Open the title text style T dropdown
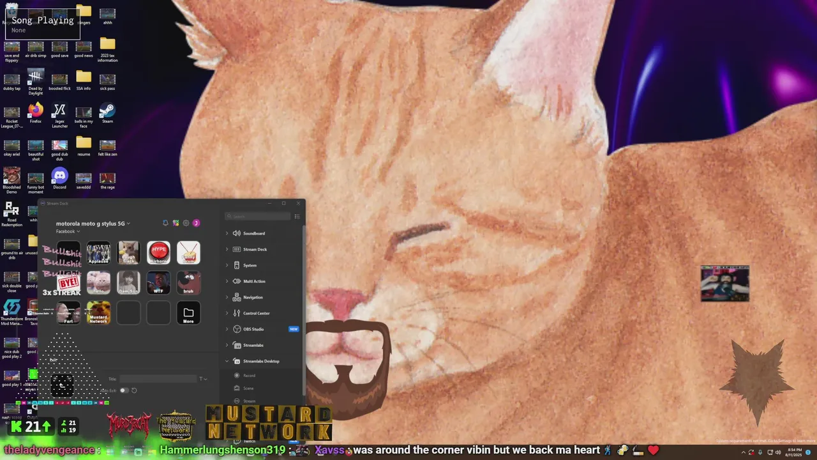817x460 pixels. (204, 379)
